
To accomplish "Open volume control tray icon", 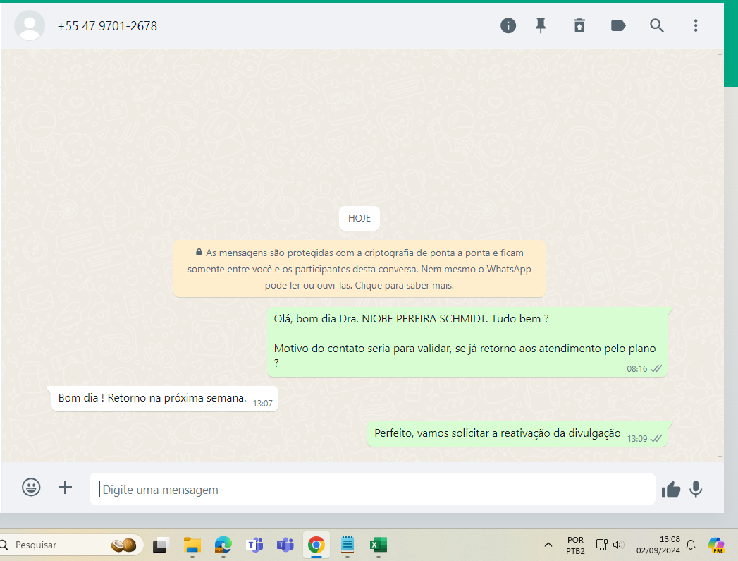I will coord(618,545).
